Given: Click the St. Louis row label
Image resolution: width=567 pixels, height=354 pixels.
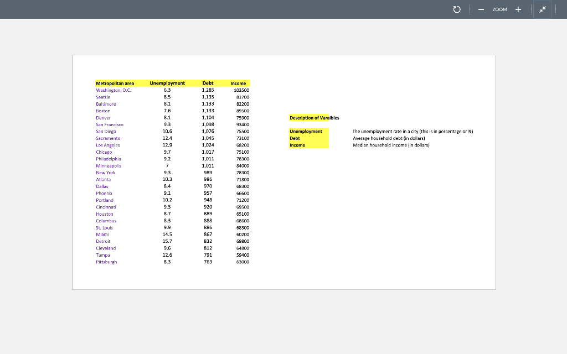Looking at the screenshot, I should (104, 228).
